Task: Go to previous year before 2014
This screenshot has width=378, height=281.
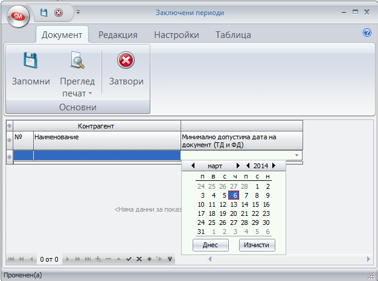Action: coord(248,166)
